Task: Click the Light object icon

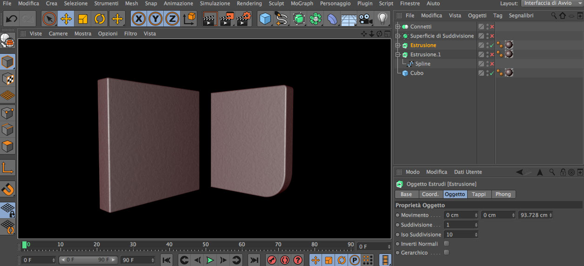Action: [x=383, y=19]
